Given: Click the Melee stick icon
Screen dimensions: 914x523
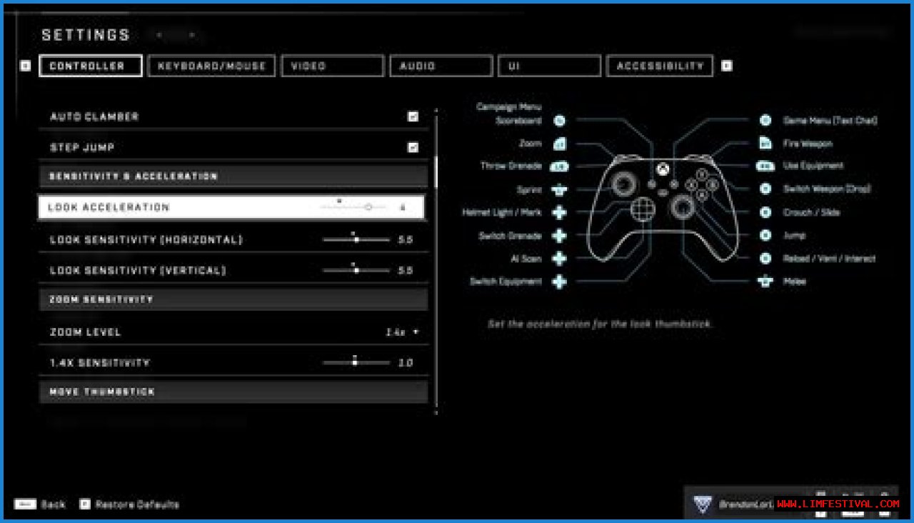Looking at the screenshot, I should pyautogui.click(x=765, y=282).
